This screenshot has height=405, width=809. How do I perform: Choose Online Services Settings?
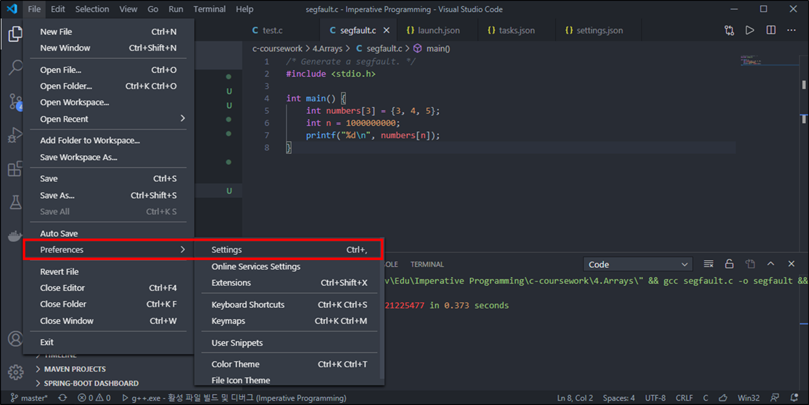pos(289,267)
